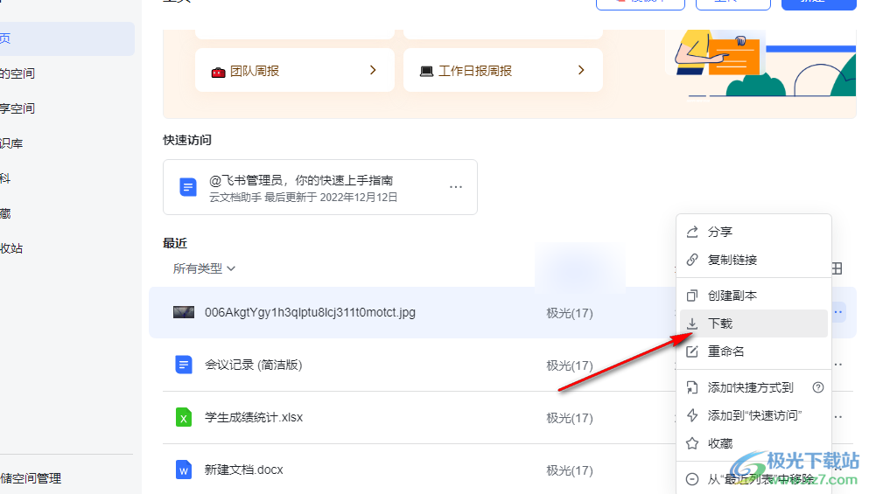Click the share arrow icon in menu
This screenshot has width=869, height=494.
click(692, 232)
